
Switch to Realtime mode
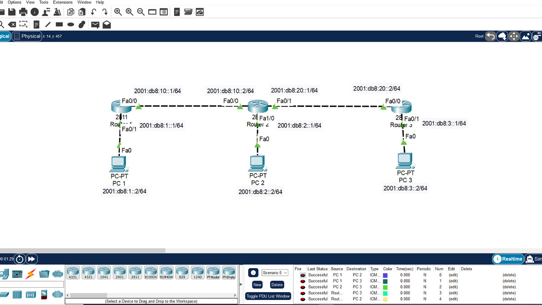click(x=508, y=259)
